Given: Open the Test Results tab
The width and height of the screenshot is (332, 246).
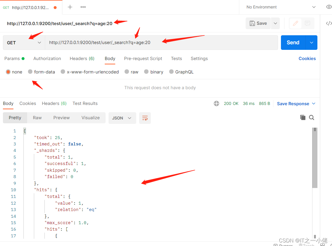Looking at the screenshot, I should point(85,103).
